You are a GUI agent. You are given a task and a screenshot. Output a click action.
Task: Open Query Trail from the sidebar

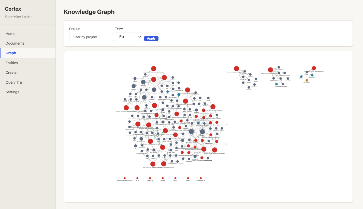[x=14, y=82]
